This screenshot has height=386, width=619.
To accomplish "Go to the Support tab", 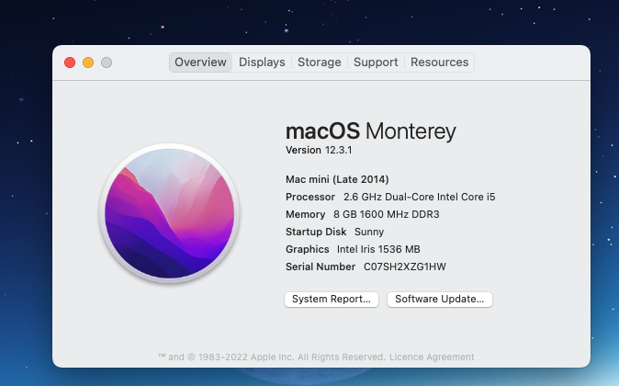I will pyautogui.click(x=376, y=62).
